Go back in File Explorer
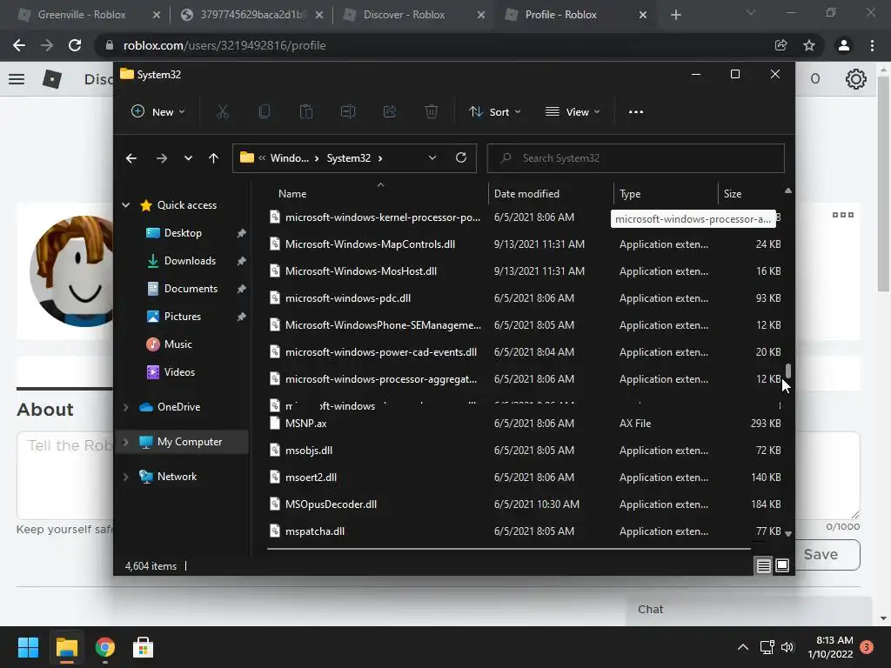891x668 pixels. click(x=131, y=158)
